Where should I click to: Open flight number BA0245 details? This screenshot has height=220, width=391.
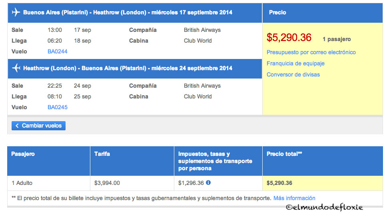click(57, 107)
